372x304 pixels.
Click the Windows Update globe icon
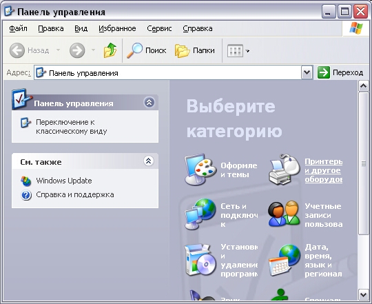point(25,181)
